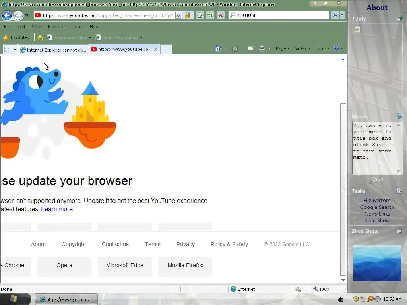Image resolution: width=407 pixels, height=305 pixels.
Task: Click the search box containing YOUTUBE
Action: click(x=279, y=15)
